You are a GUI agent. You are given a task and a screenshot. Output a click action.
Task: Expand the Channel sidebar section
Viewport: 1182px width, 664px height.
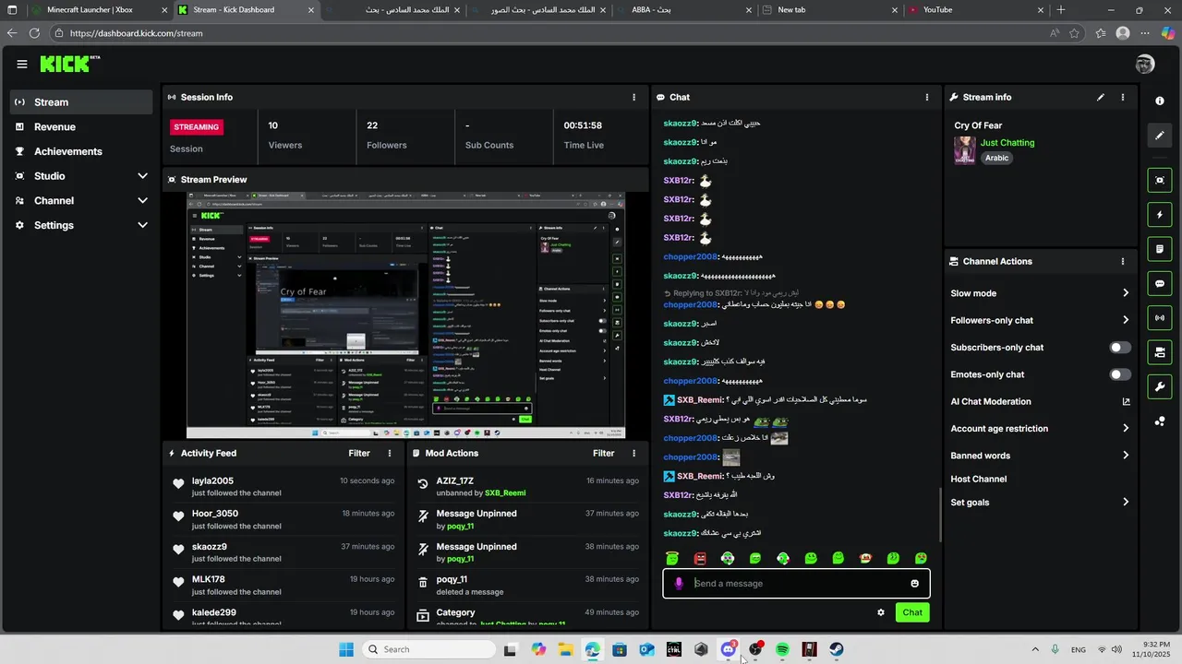pyautogui.click(x=81, y=200)
